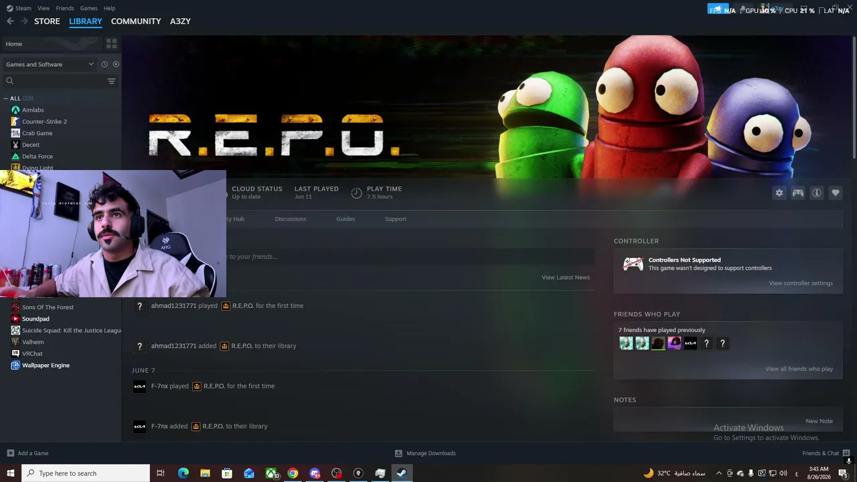Switch to the LIBRARY tab

(x=86, y=21)
